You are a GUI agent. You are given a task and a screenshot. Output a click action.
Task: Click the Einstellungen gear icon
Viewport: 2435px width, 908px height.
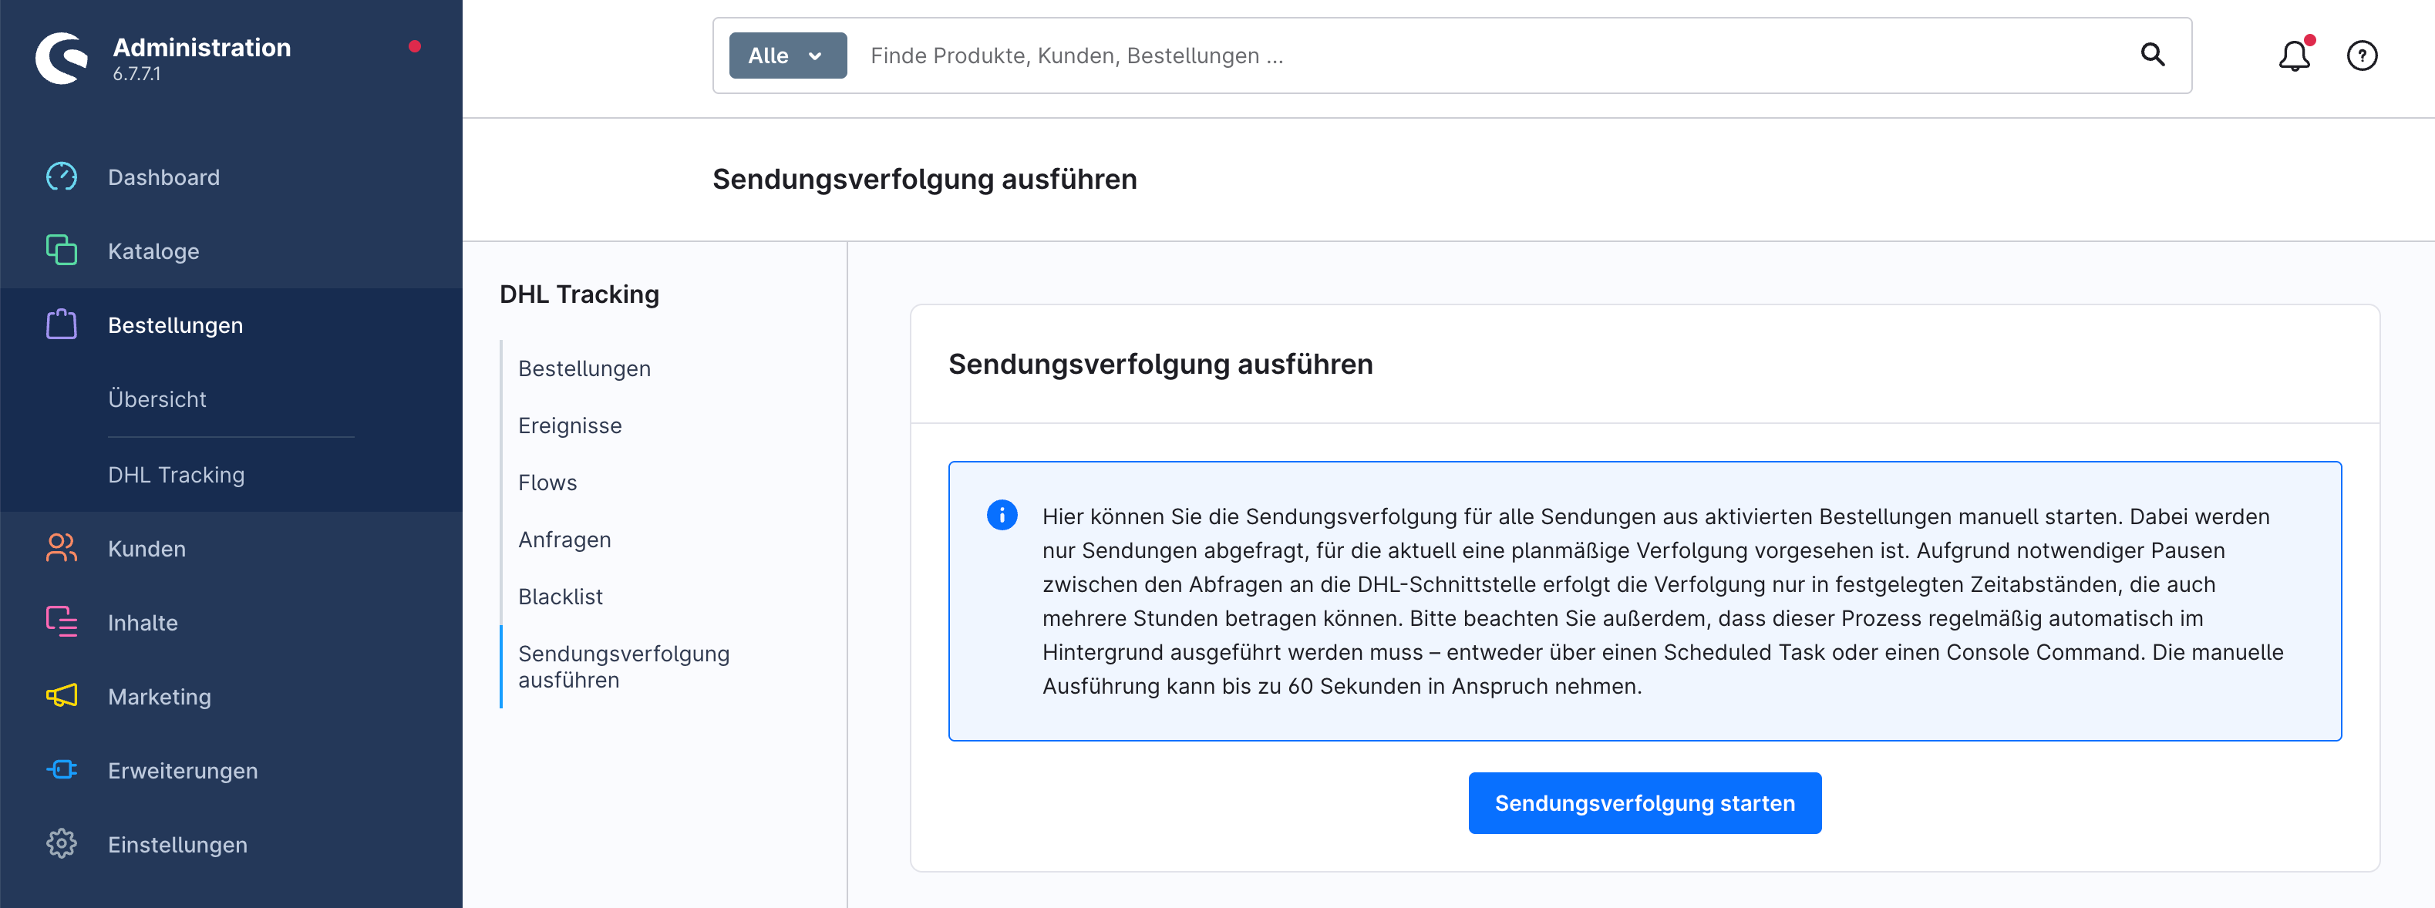[62, 844]
